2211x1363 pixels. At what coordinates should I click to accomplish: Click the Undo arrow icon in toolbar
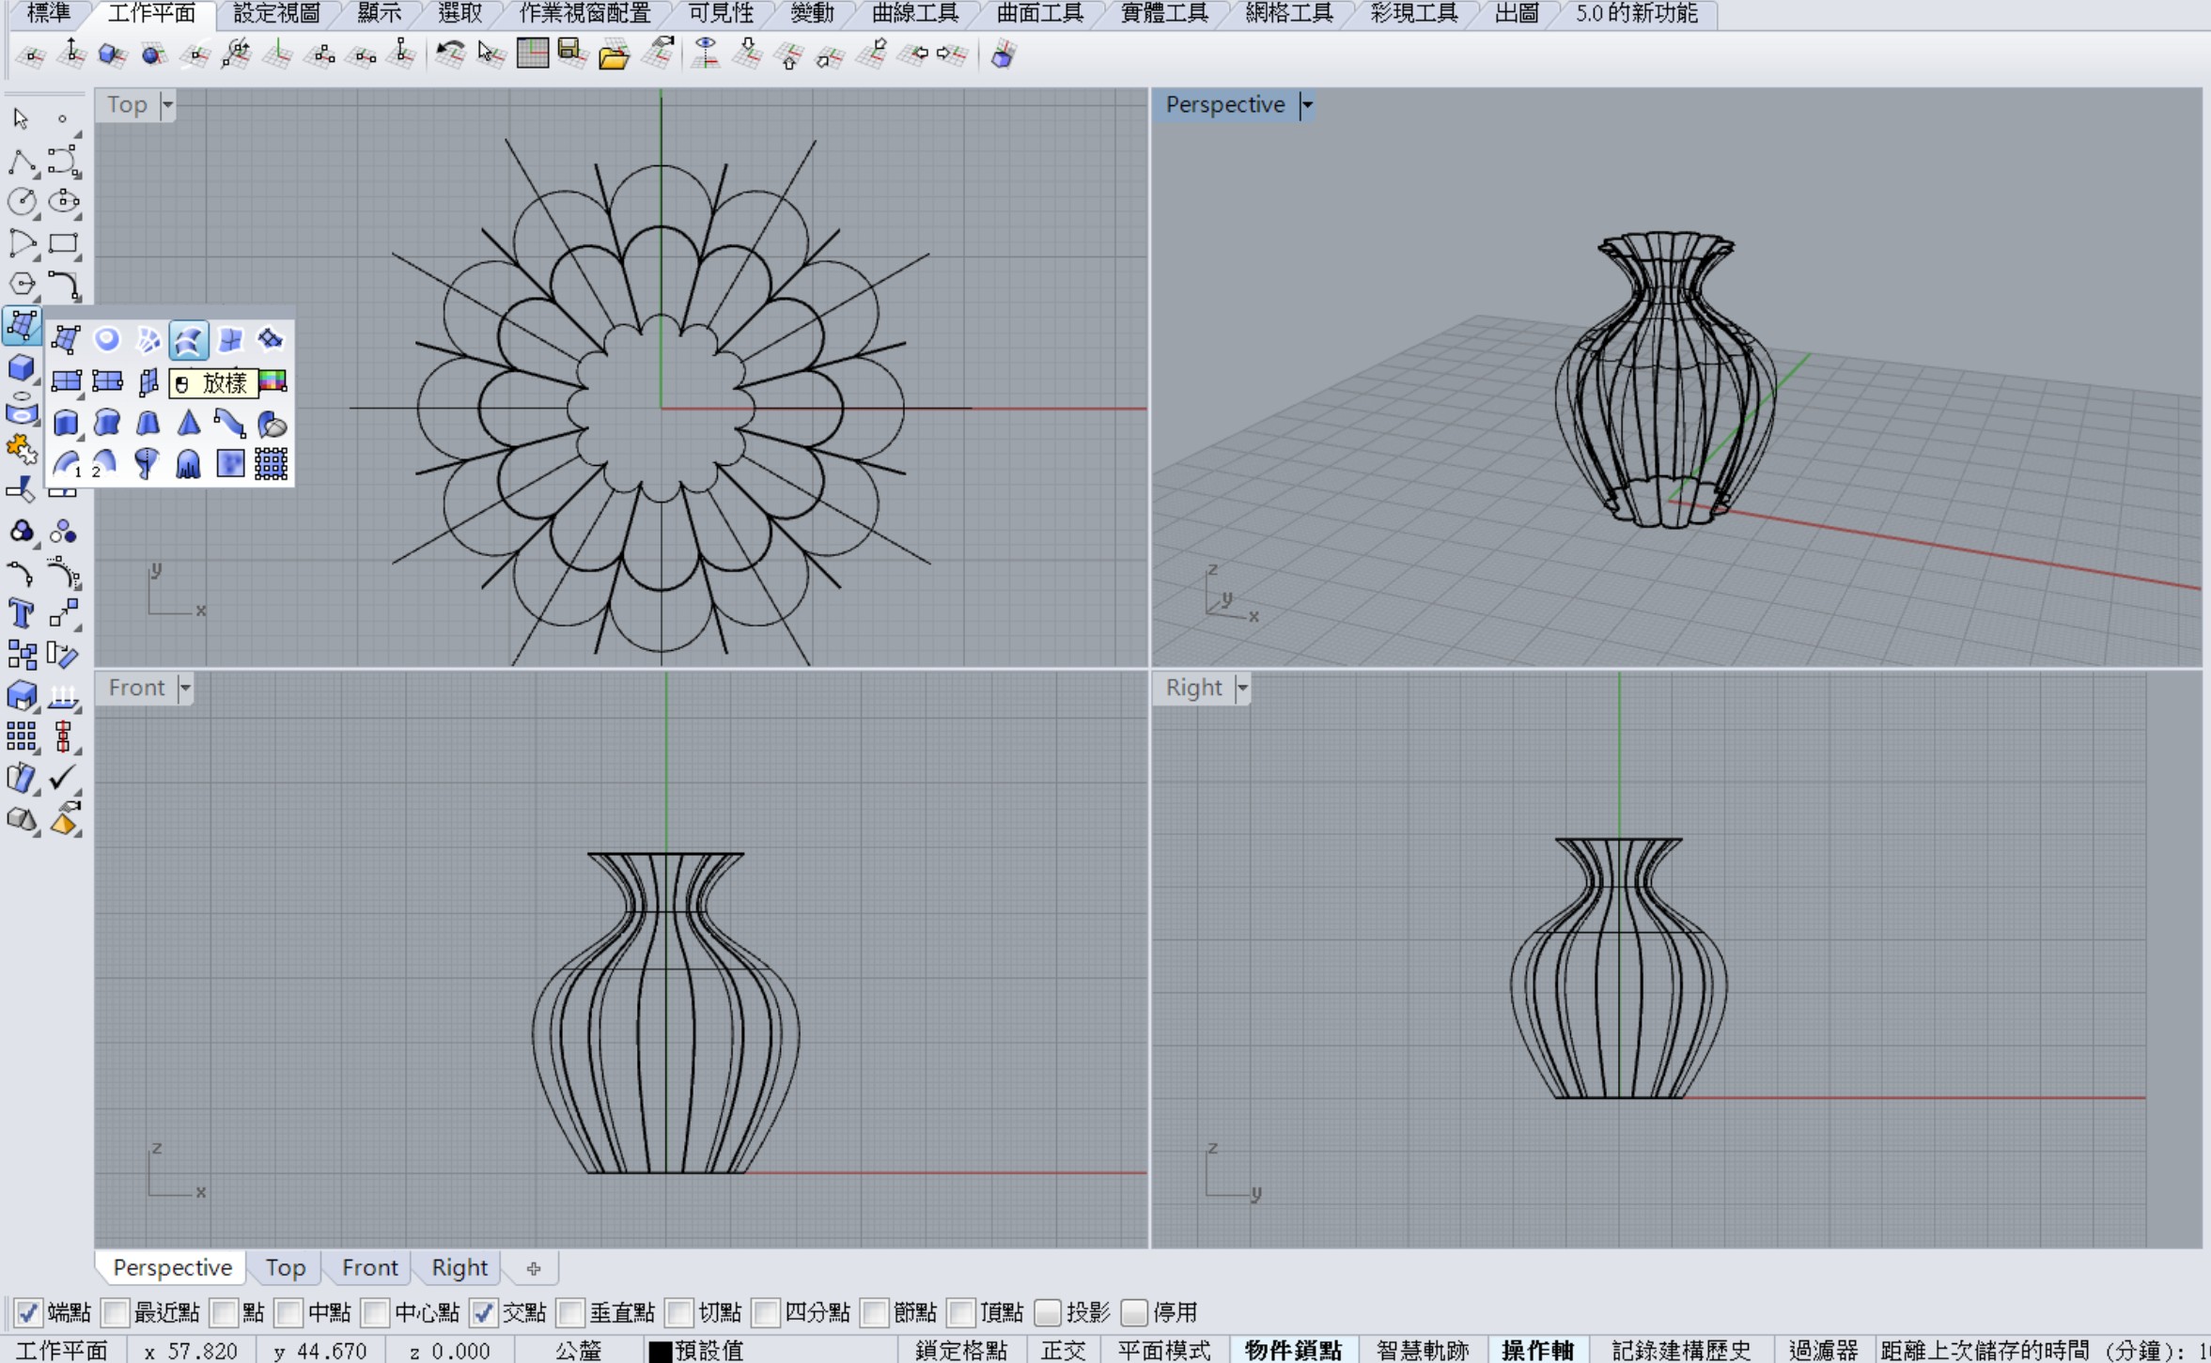(x=450, y=53)
